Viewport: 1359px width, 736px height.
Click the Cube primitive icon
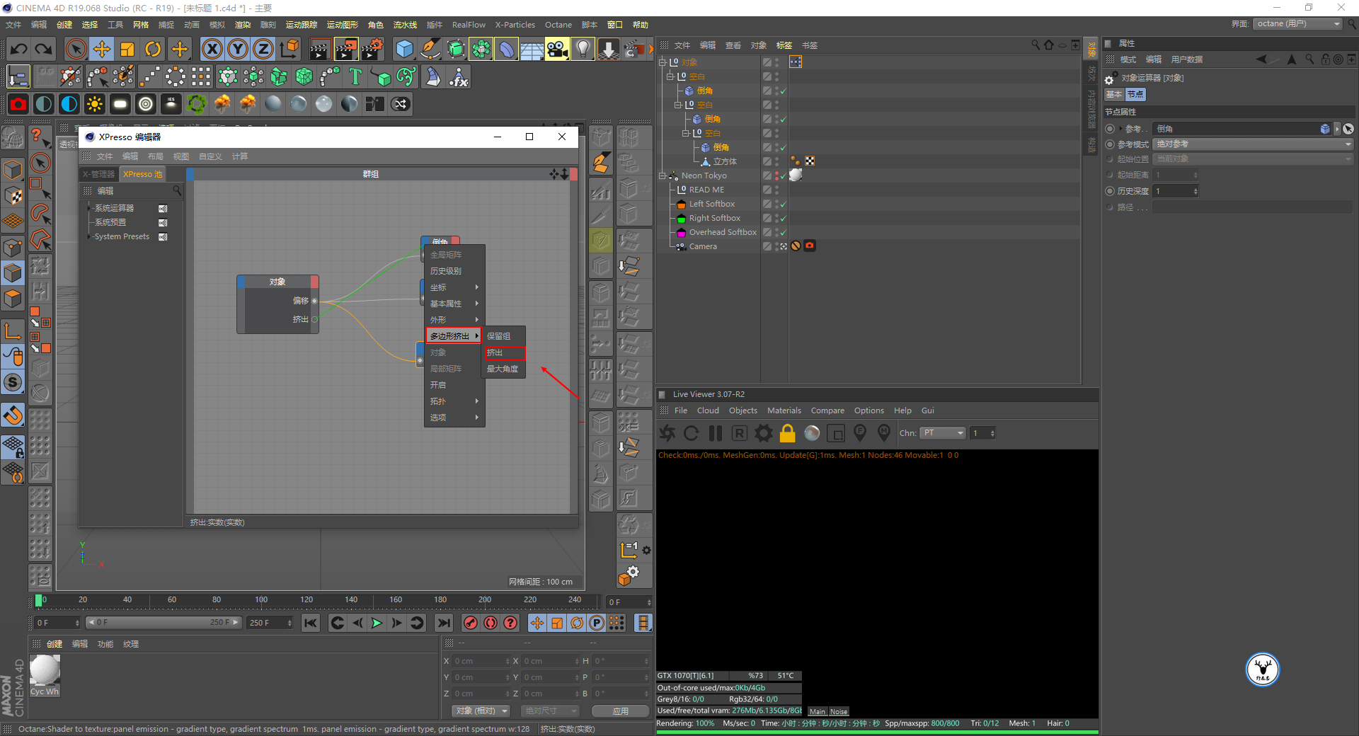click(x=404, y=49)
